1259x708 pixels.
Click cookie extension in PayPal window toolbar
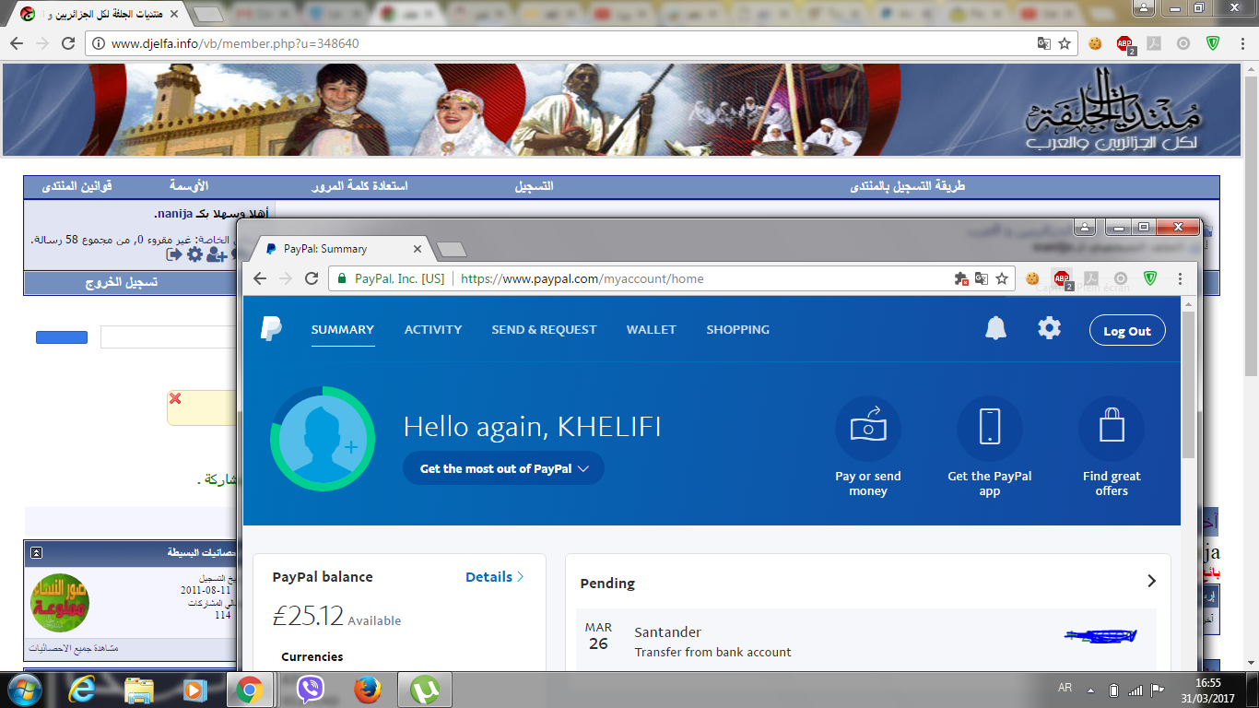pyautogui.click(x=1032, y=278)
